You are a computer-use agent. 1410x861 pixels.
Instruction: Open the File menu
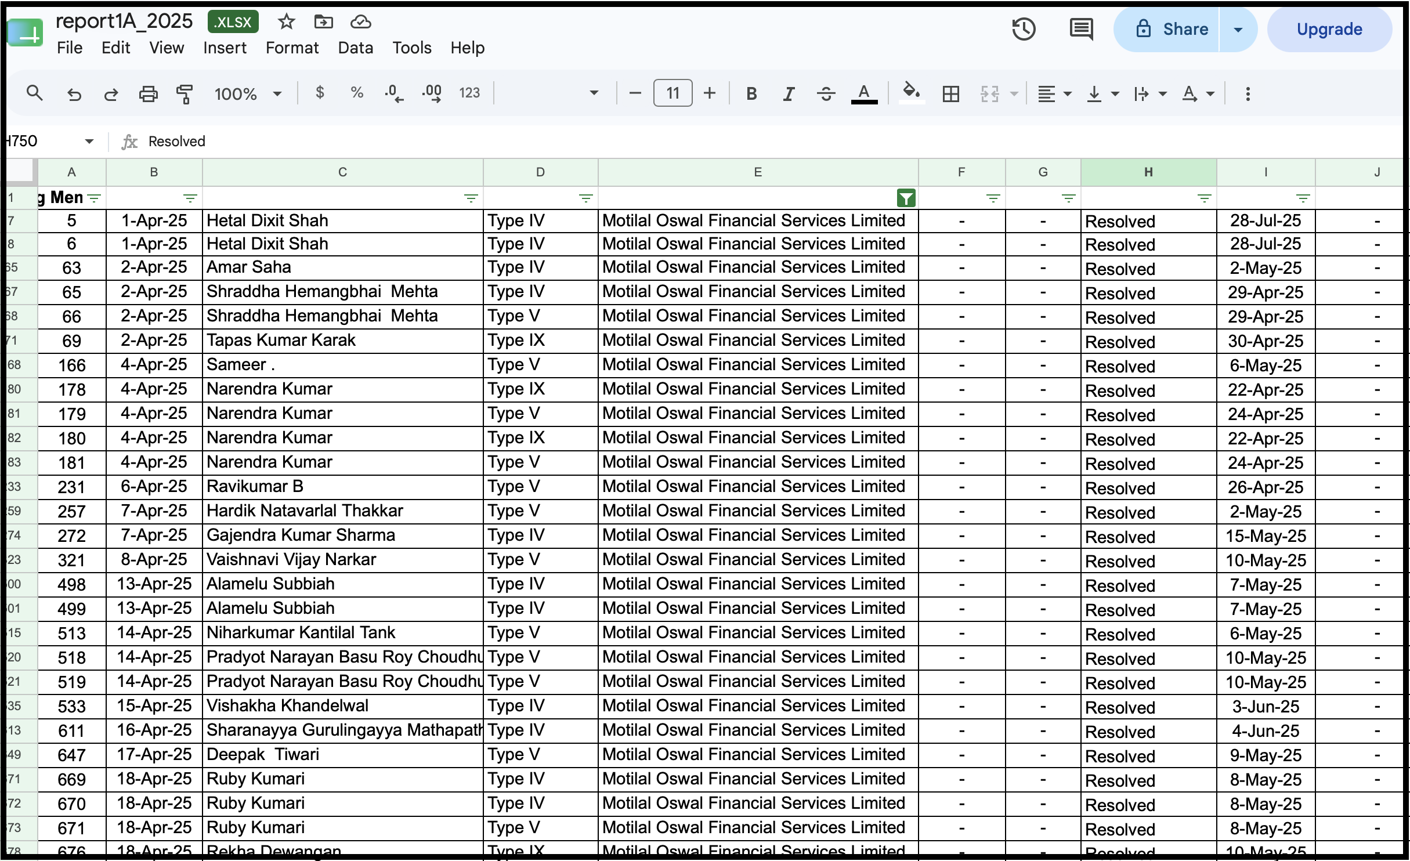(x=70, y=48)
